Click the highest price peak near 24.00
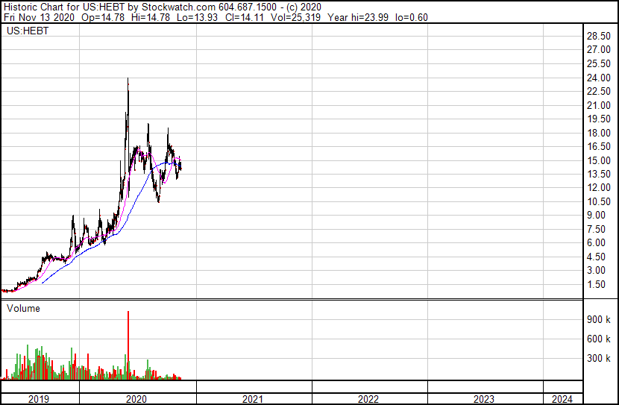The height and width of the screenshot is (405, 619). tap(128, 81)
